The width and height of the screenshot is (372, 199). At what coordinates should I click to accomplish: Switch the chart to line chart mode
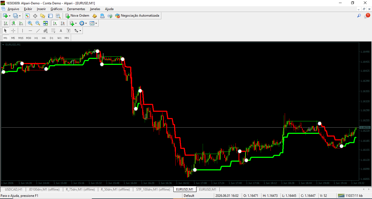(x=21, y=23)
